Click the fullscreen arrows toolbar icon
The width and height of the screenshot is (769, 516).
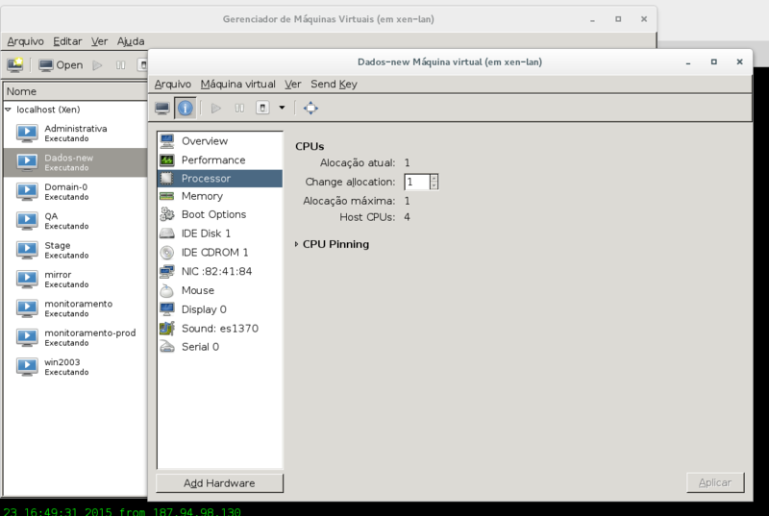pyautogui.click(x=310, y=108)
